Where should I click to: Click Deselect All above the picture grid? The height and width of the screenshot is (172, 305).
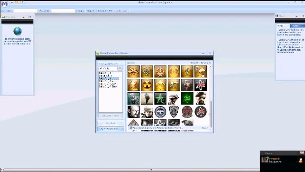205,63
